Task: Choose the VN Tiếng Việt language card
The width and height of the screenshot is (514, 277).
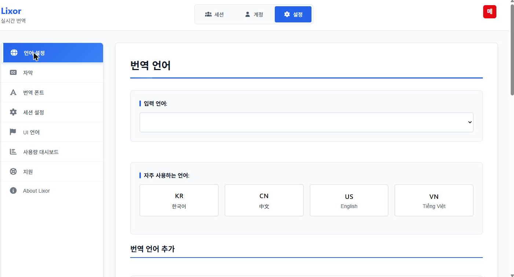Action: click(434, 200)
